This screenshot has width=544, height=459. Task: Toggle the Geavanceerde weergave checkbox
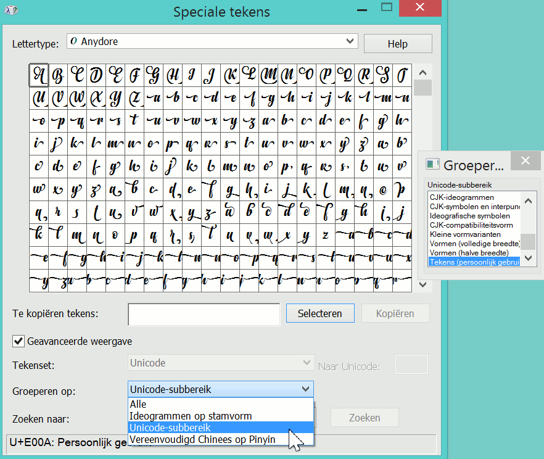[19, 341]
